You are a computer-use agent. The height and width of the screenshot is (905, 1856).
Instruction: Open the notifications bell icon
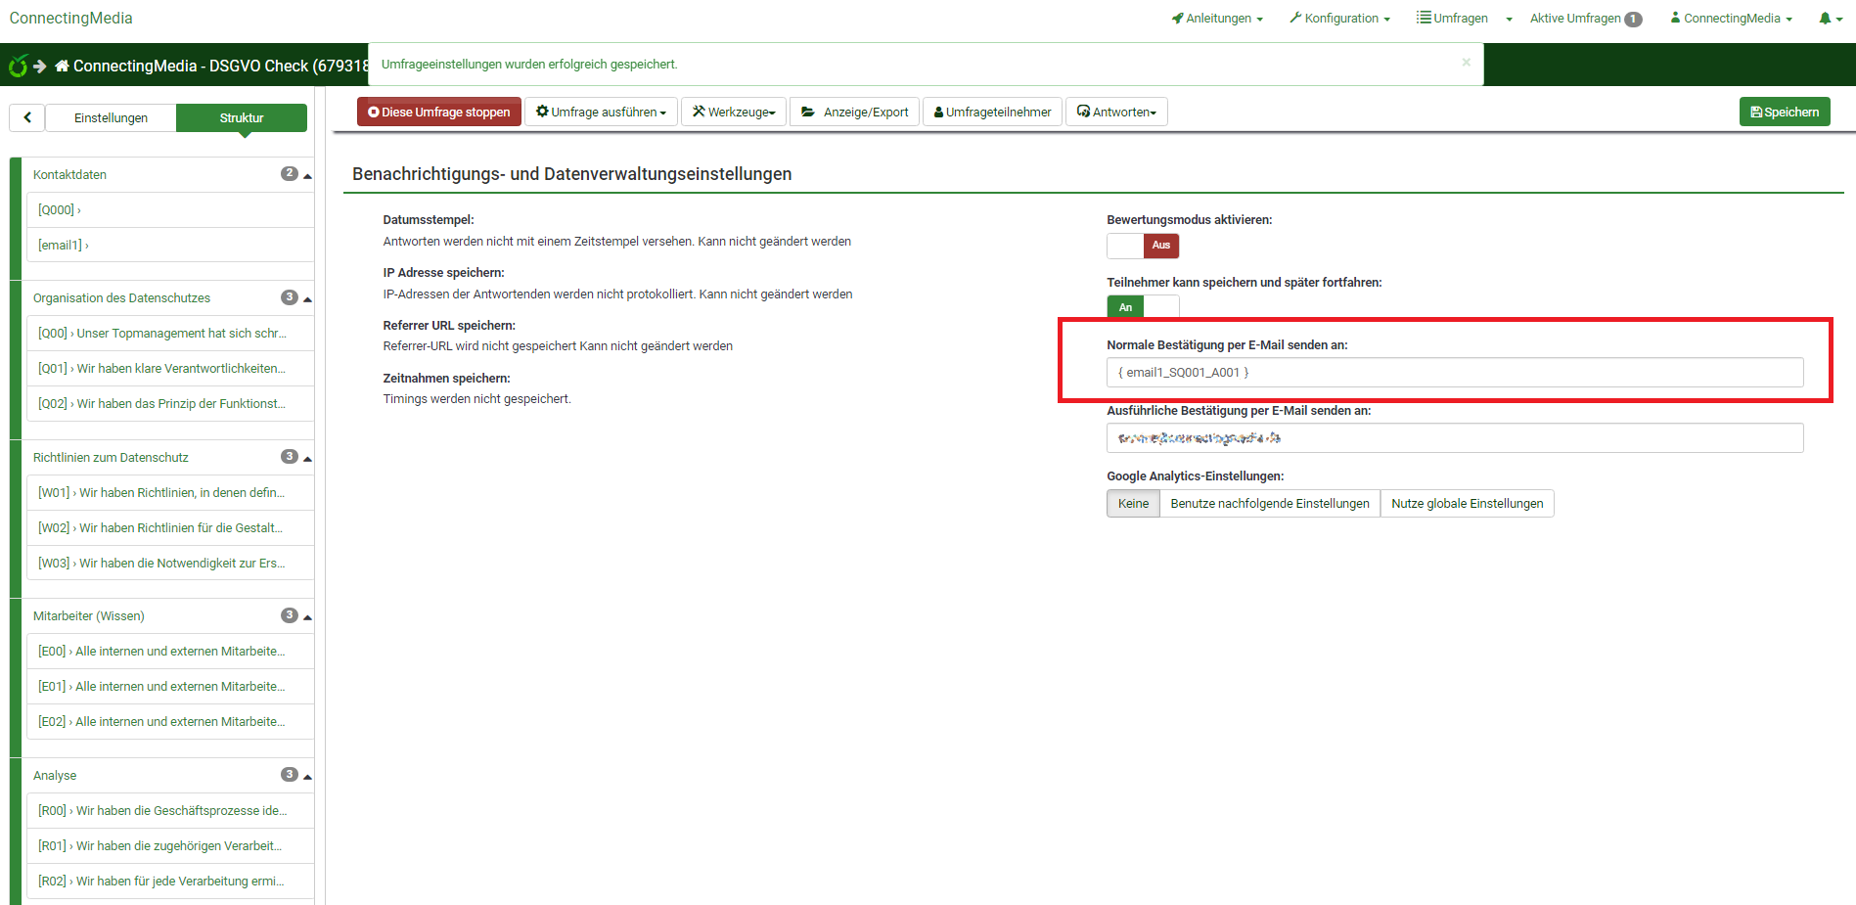tap(1828, 19)
